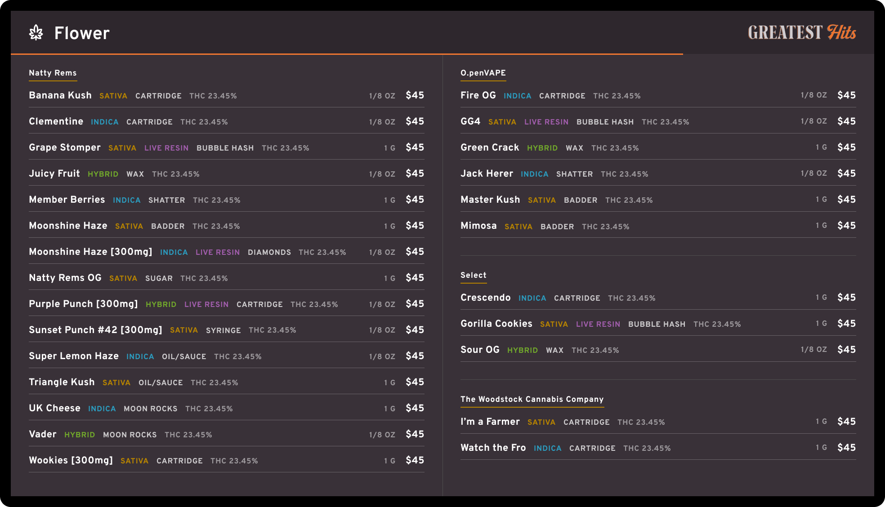Viewport: 885px width, 507px height.
Task: Click the cannabis leaf icon beside Flower
Action: tap(36, 32)
